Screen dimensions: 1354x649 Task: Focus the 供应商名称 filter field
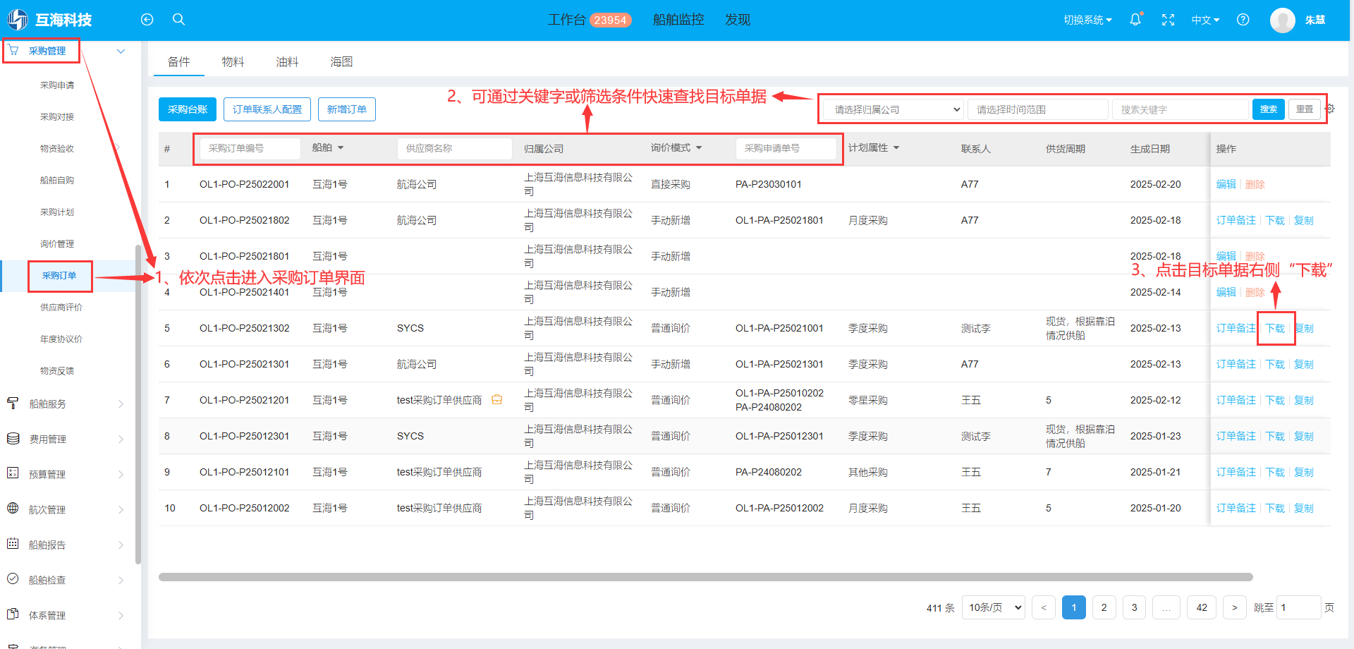(454, 148)
